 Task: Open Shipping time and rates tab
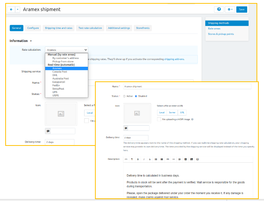click(x=59, y=28)
